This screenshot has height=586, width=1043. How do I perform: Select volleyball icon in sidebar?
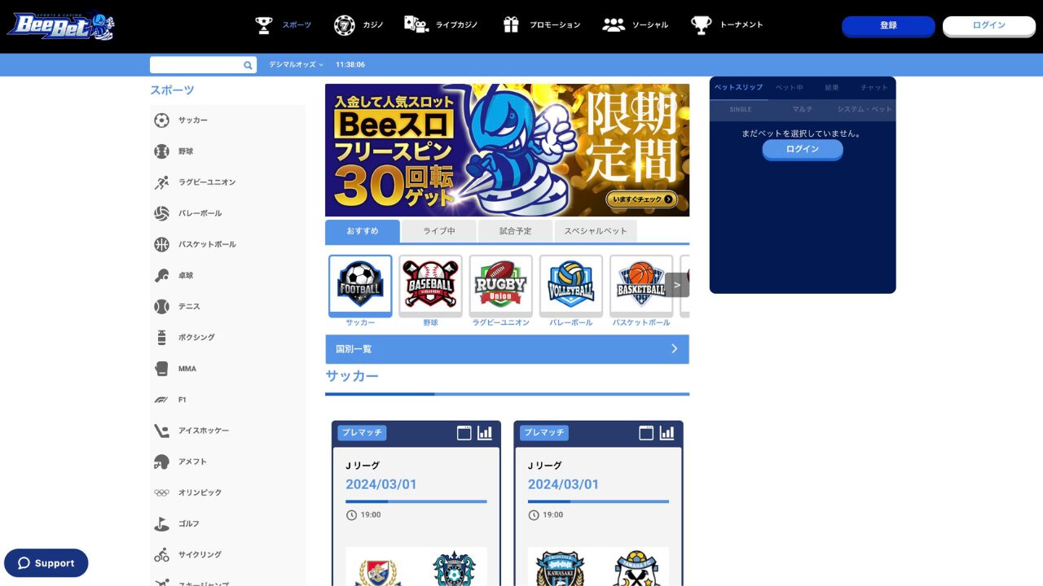point(161,213)
